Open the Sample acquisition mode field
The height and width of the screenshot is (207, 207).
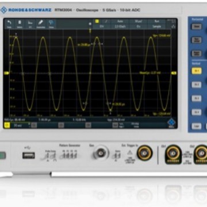click(x=156, y=26)
